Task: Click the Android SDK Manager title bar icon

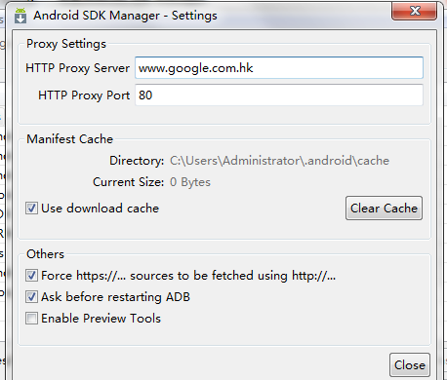Action: [x=20, y=16]
